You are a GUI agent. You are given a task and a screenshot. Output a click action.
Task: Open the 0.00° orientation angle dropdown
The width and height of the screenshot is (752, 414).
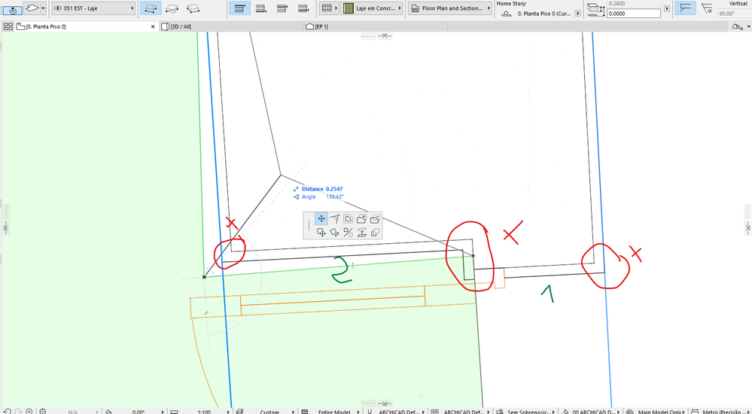(x=139, y=412)
